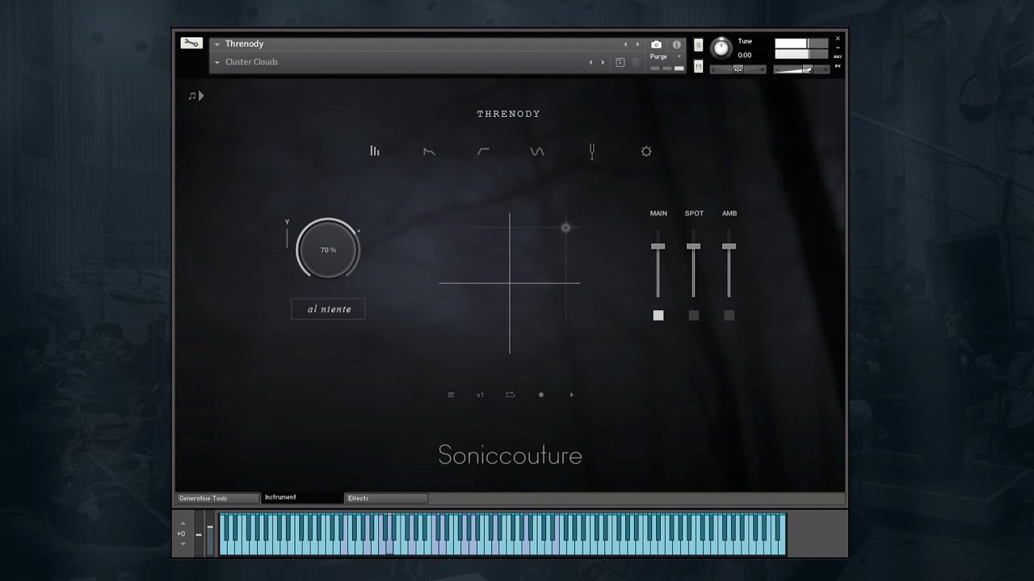Open the mixer page icon
Viewport: 1034px width, 581px height.
point(375,151)
